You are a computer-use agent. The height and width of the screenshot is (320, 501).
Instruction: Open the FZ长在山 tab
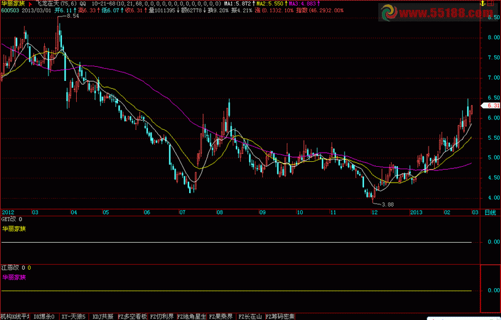(250, 316)
